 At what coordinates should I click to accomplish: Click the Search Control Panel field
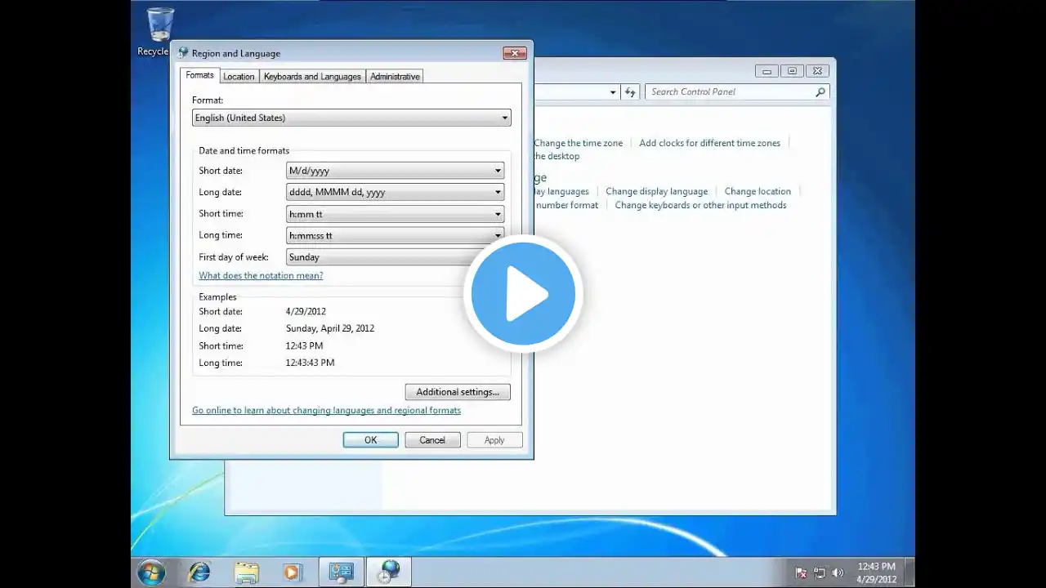point(731,92)
